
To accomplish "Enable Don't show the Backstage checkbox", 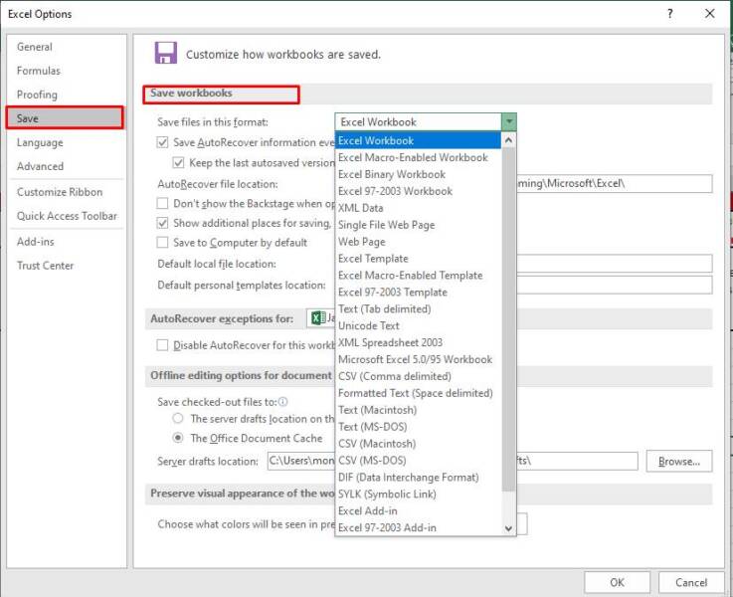I will pyautogui.click(x=162, y=203).
